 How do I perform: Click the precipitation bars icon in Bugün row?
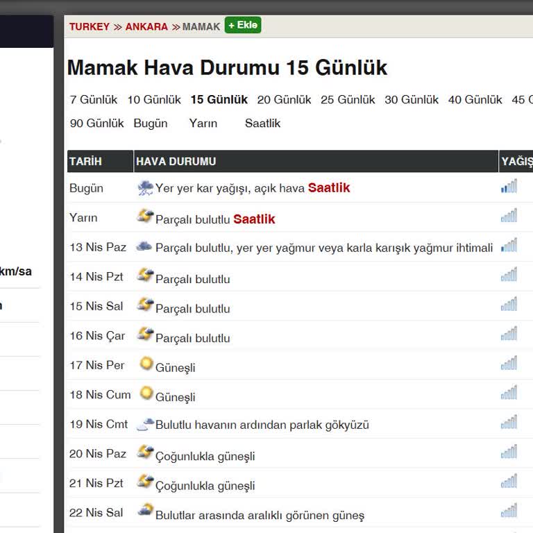point(509,187)
